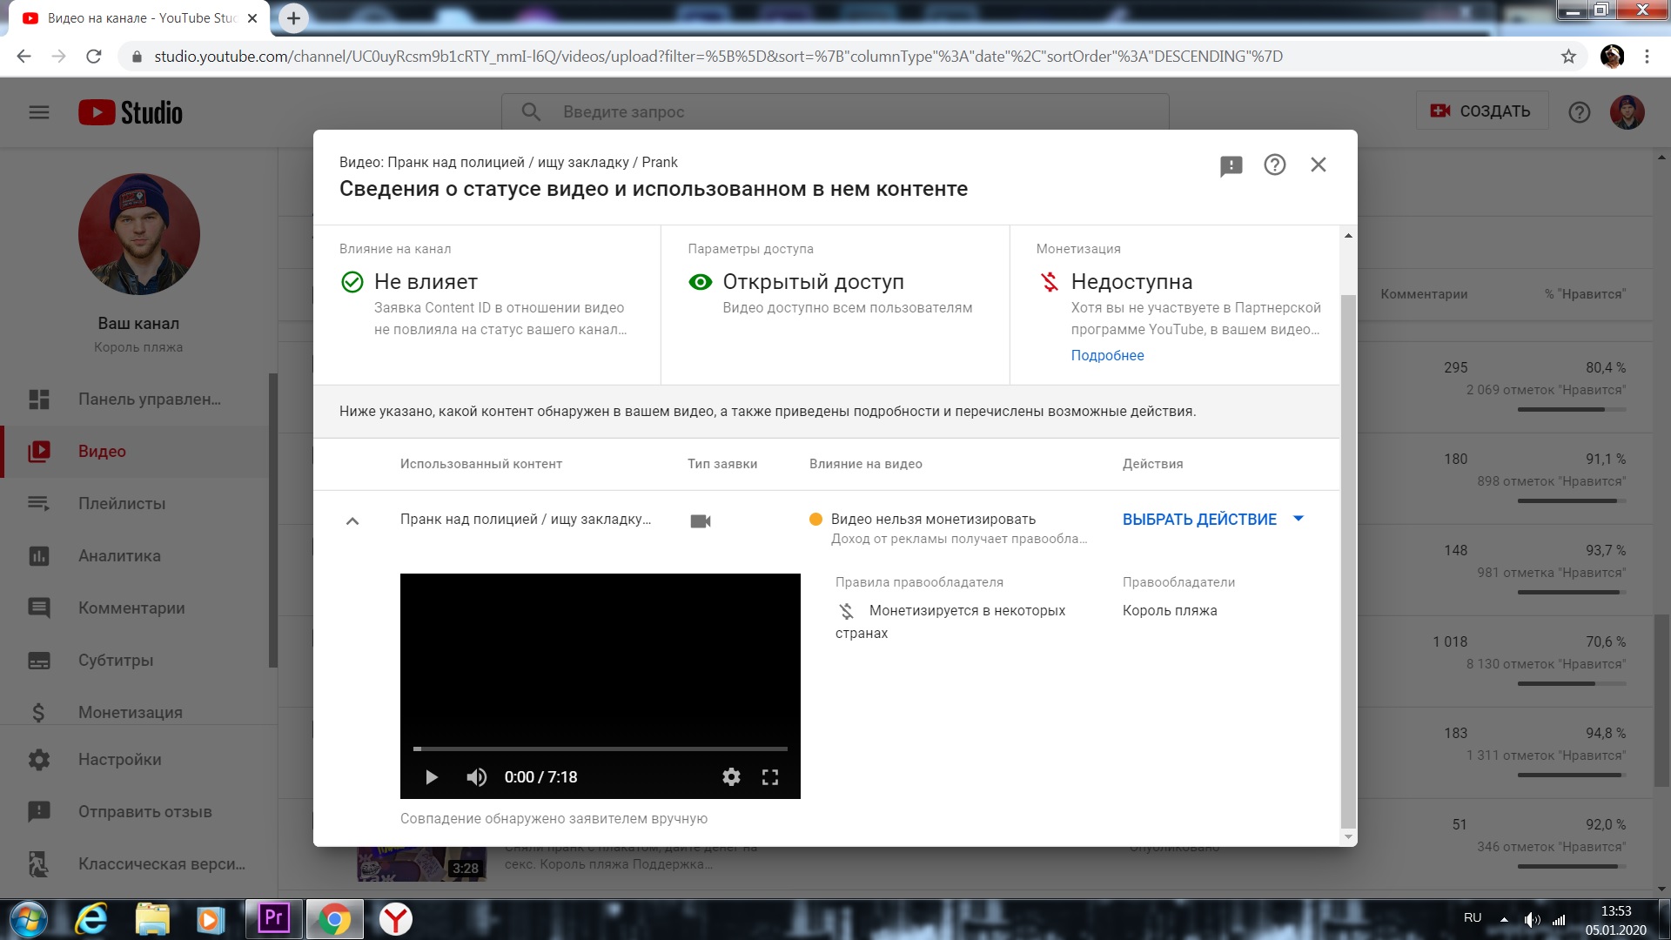Open Windows Explorer folder from taskbar

point(152,919)
